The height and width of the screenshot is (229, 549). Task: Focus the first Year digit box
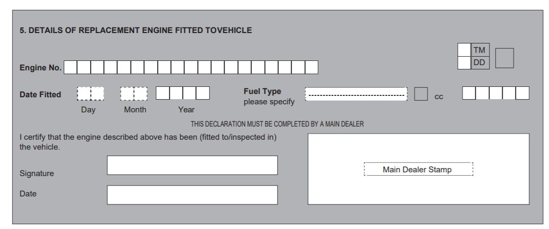click(x=163, y=94)
